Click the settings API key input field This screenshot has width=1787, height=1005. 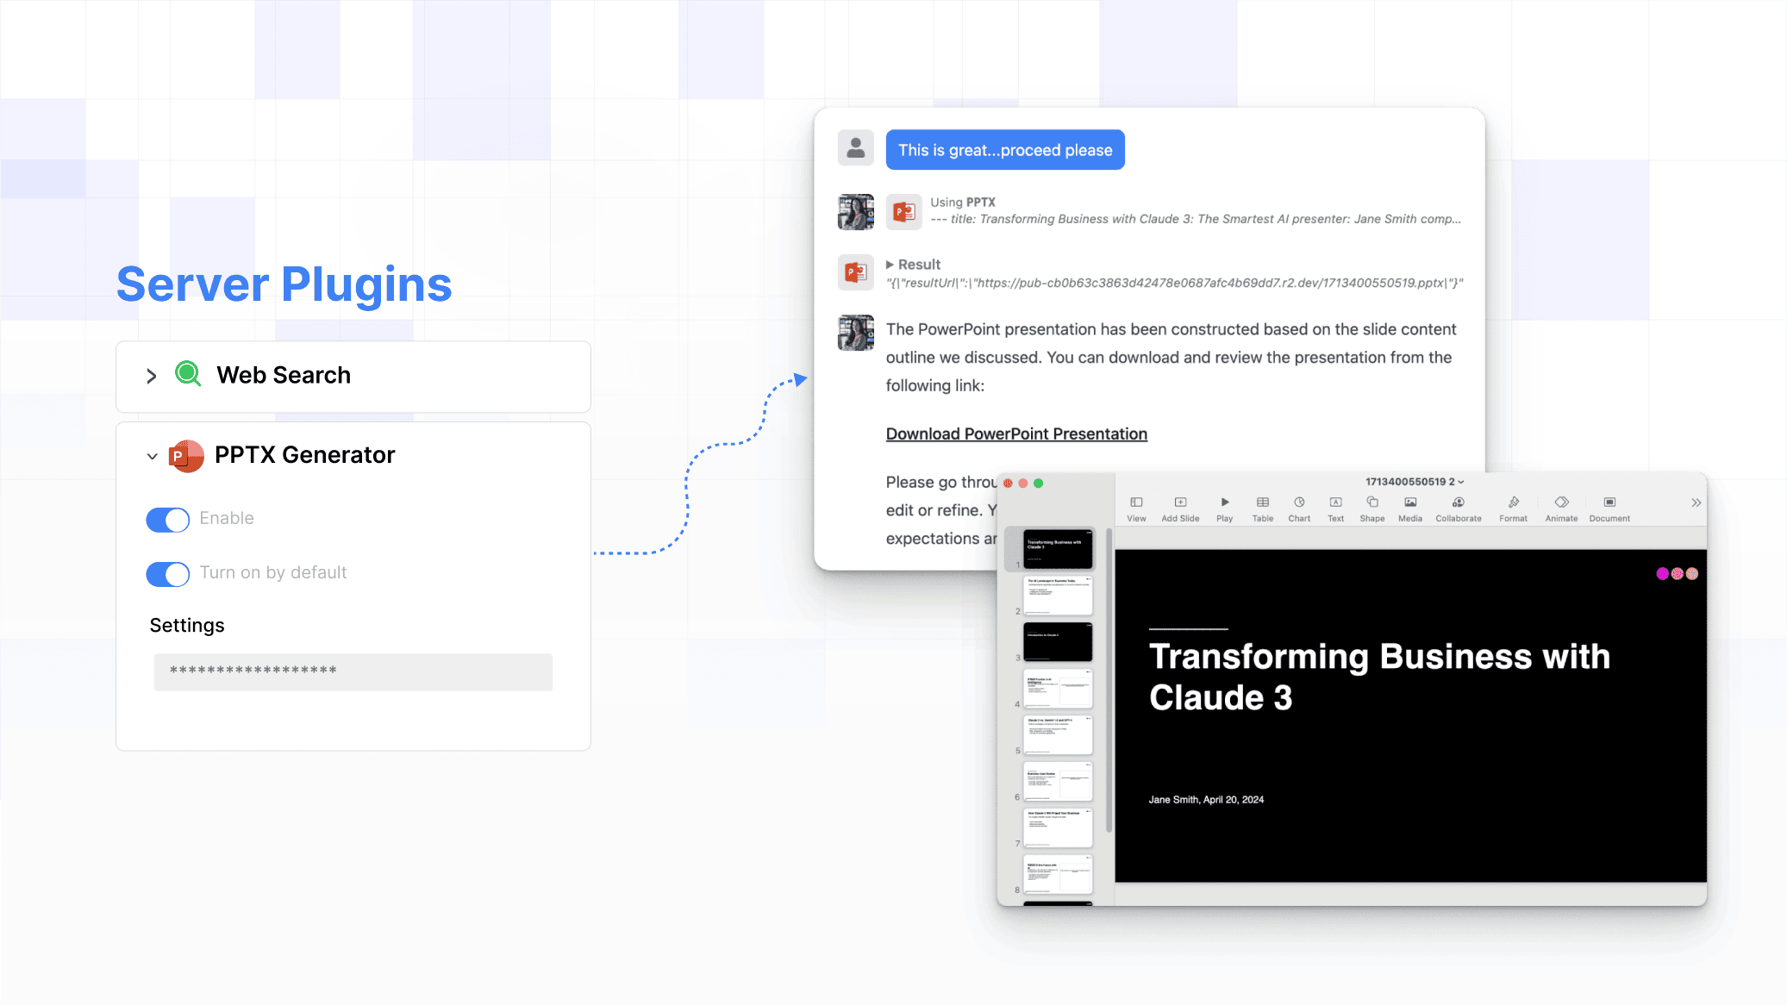353,670
